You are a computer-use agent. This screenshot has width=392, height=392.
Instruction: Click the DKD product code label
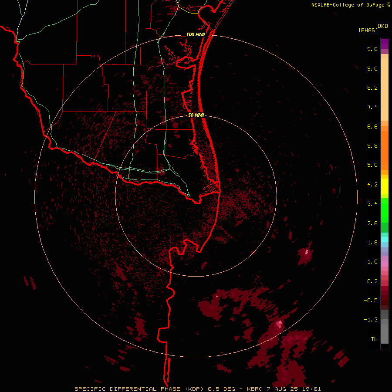coord(383,26)
